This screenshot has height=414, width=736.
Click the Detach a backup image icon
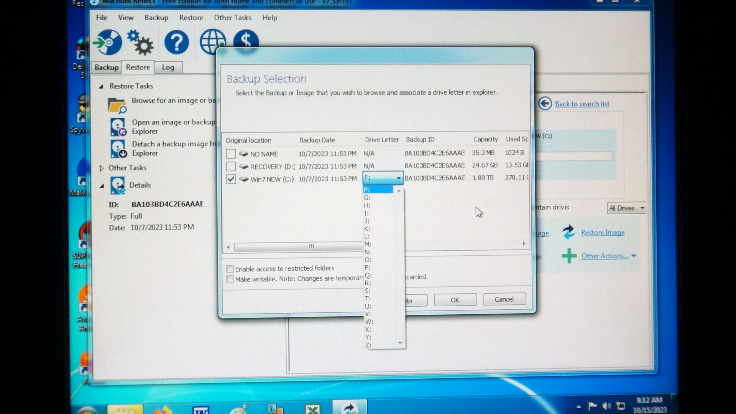click(118, 149)
